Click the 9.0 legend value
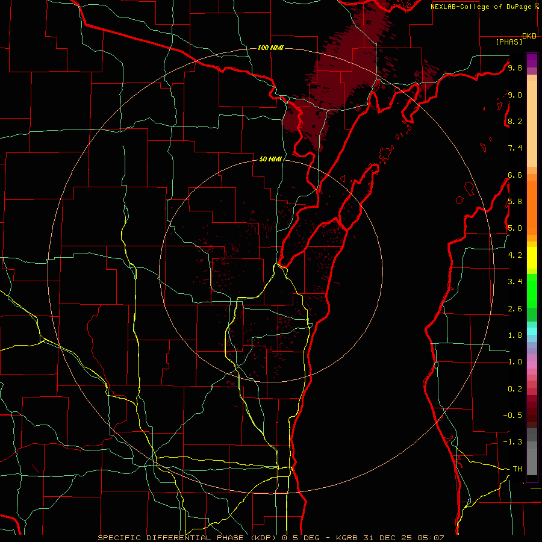The height and width of the screenshot is (542, 542). coord(515,95)
